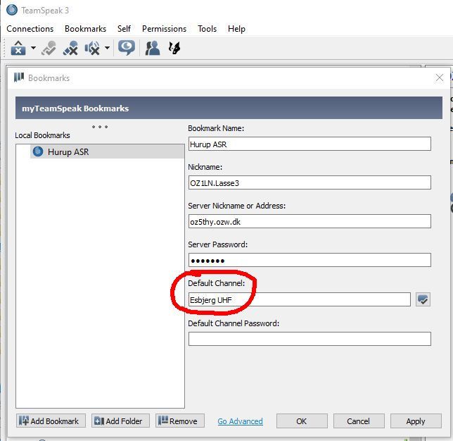453x441 pixels.
Task: Close the Bookmarks dialog
Action: pyautogui.click(x=440, y=77)
